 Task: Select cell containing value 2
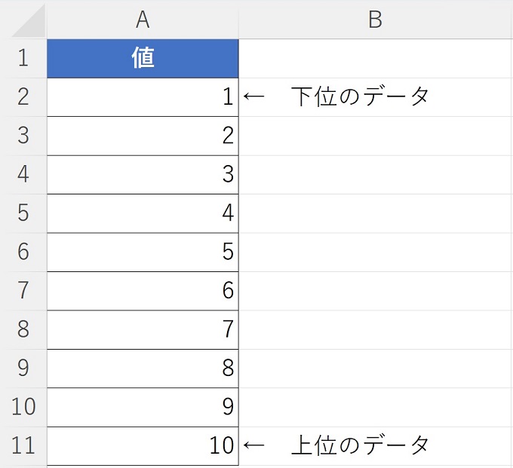point(143,136)
